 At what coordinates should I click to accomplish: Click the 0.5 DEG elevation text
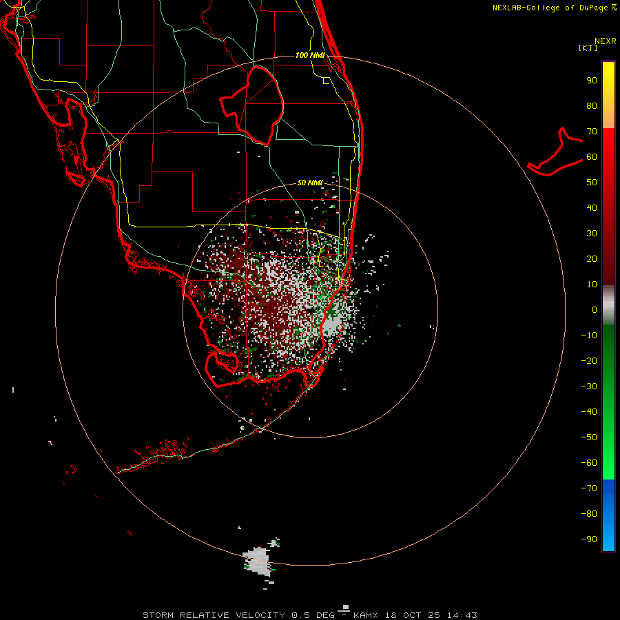coord(313,615)
